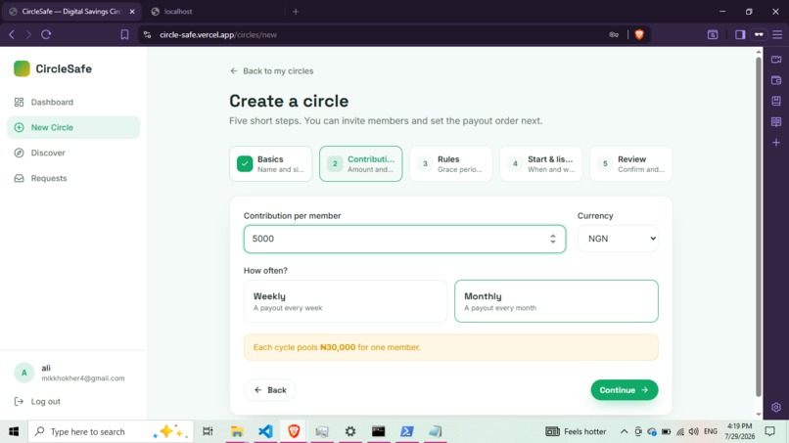Click the contribution amount spinner arrows

point(553,239)
